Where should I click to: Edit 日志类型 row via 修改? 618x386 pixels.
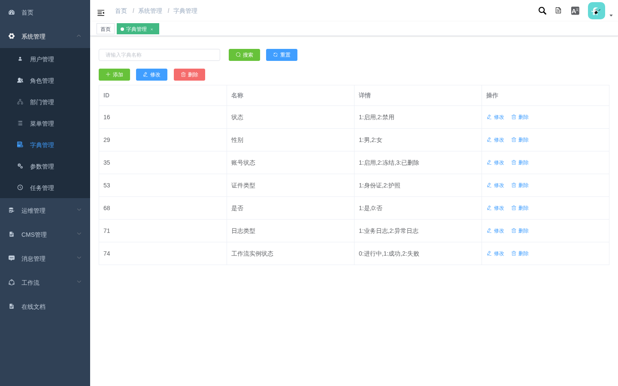tap(495, 231)
